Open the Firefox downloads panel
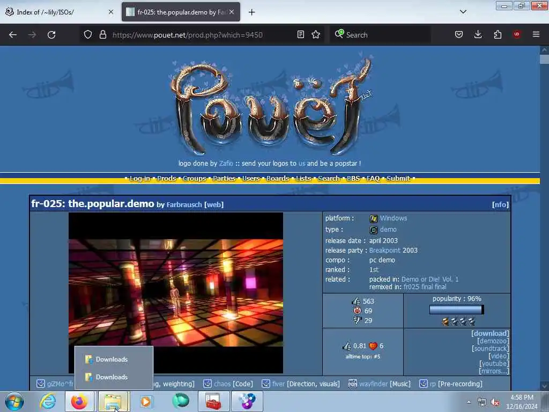 tap(478, 35)
